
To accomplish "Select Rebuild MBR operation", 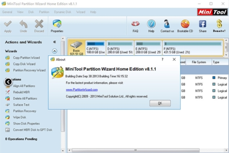I will (21, 92).
